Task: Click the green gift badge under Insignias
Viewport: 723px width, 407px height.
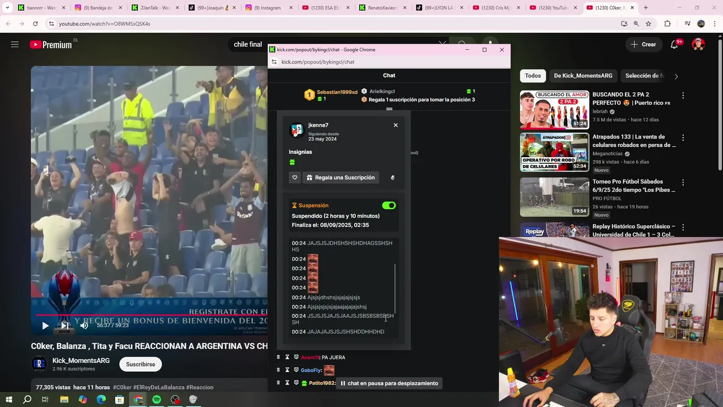Action: point(292,162)
